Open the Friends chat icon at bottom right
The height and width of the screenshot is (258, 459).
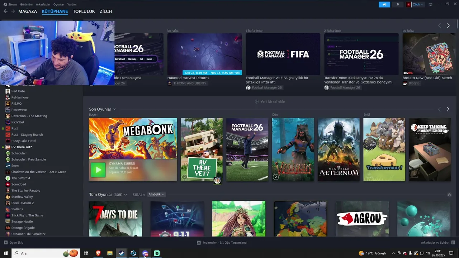click(453, 243)
